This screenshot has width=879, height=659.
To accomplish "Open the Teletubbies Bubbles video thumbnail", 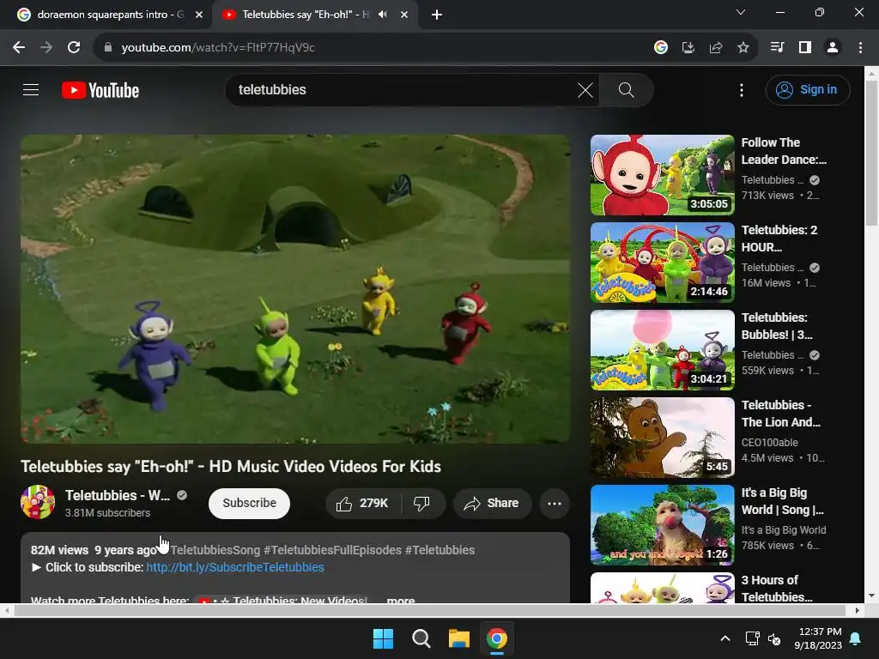I will (662, 350).
